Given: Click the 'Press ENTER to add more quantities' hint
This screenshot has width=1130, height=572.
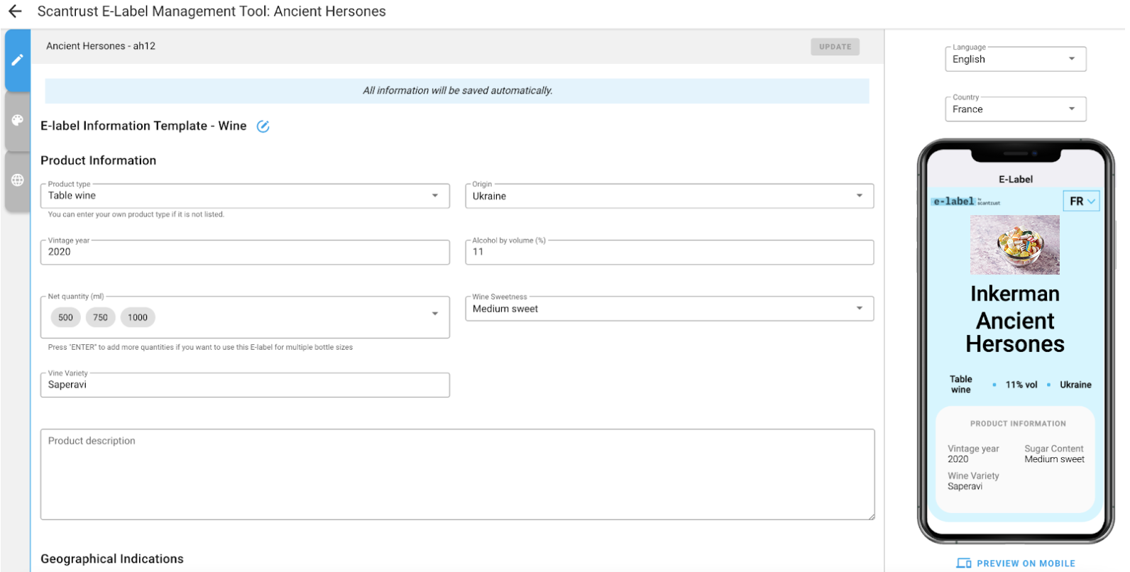Looking at the screenshot, I should 200,347.
